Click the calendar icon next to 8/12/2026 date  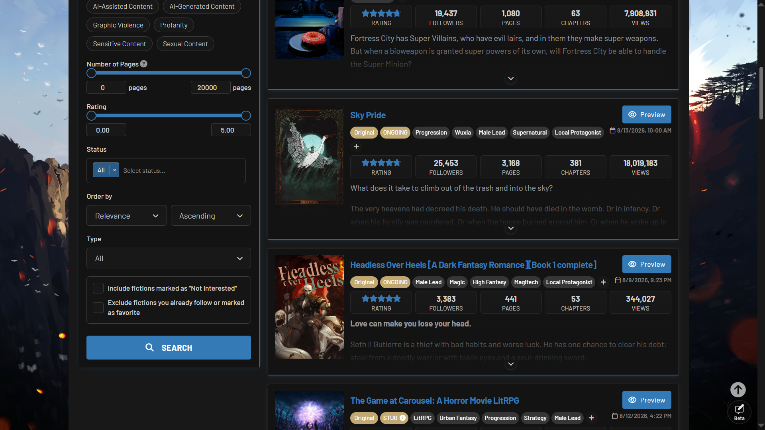(615, 416)
